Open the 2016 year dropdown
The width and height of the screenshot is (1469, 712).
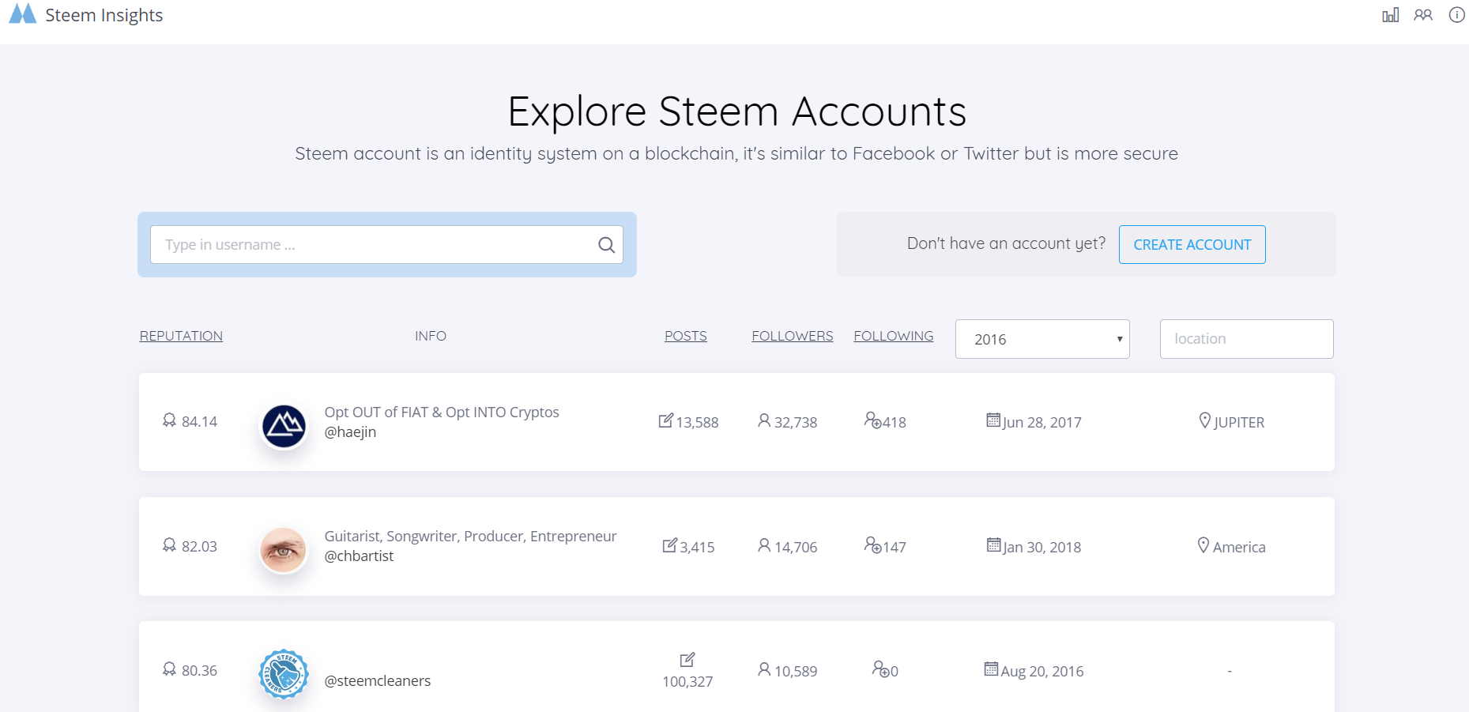1041,339
